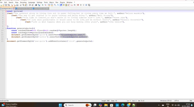The width and height of the screenshot is (194, 107).
Task: Open the ? help menu
Action: click(x=74, y=2)
